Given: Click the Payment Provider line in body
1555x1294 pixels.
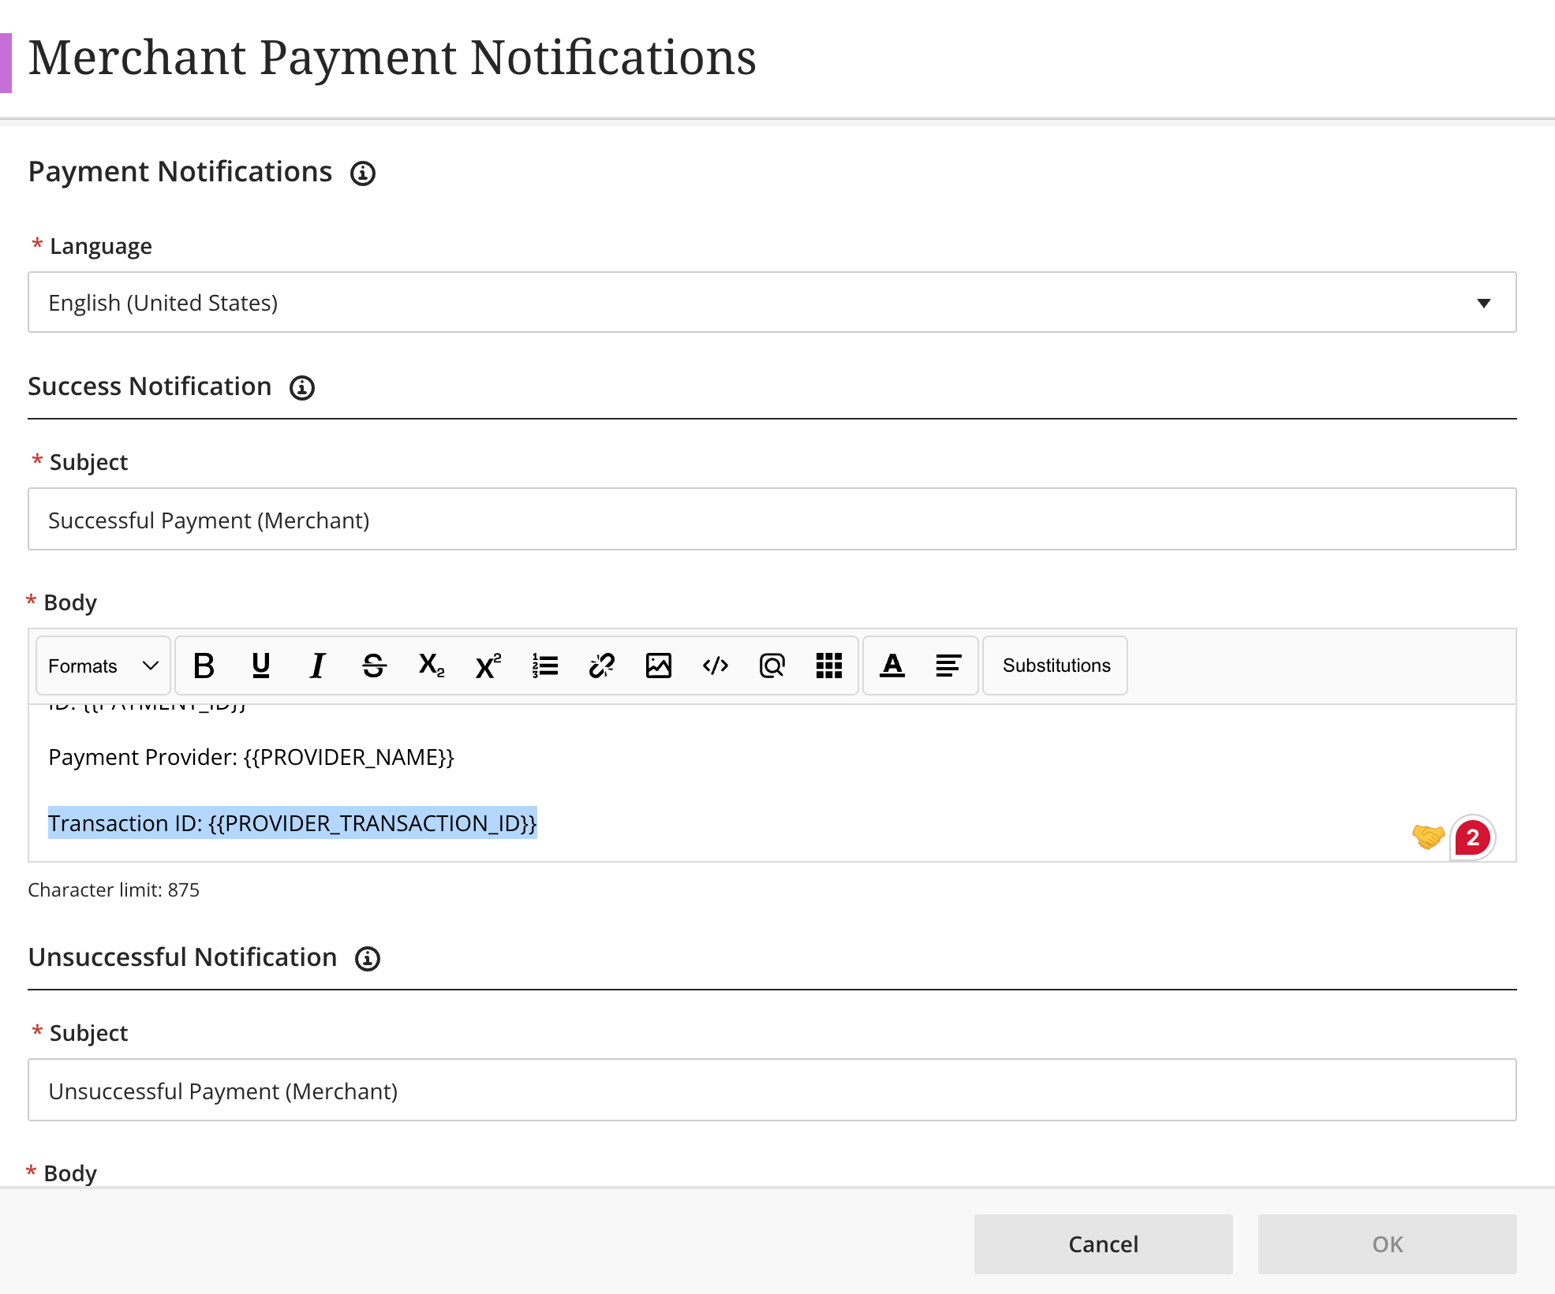Looking at the screenshot, I should [x=251, y=757].
